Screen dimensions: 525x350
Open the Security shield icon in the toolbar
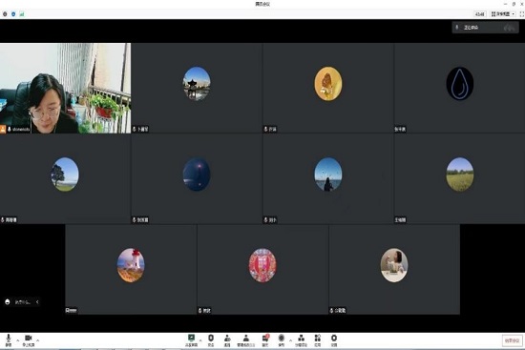[x=211, y=340]
